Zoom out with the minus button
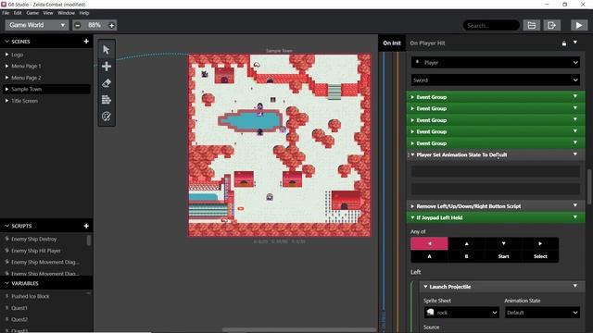This screenshot has height=333, width=593. coord(78,25)
